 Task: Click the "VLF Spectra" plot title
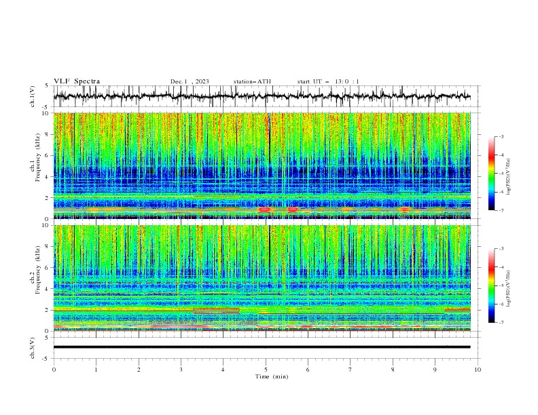(77, 81)
